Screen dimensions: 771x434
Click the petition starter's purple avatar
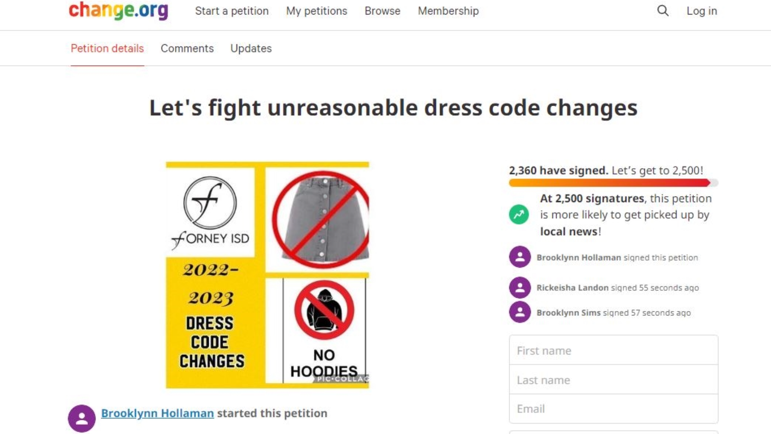tap(82, 418)
